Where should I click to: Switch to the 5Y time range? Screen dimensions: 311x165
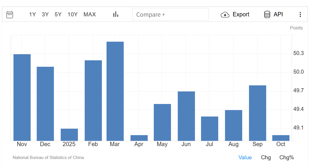pos(58,15)
